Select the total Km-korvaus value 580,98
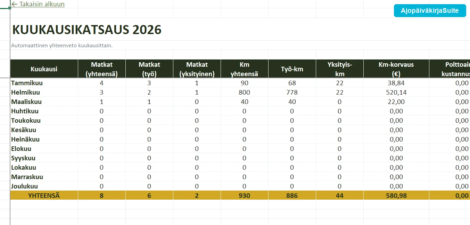The image size is (470, 225). click(x=396, y=196)
